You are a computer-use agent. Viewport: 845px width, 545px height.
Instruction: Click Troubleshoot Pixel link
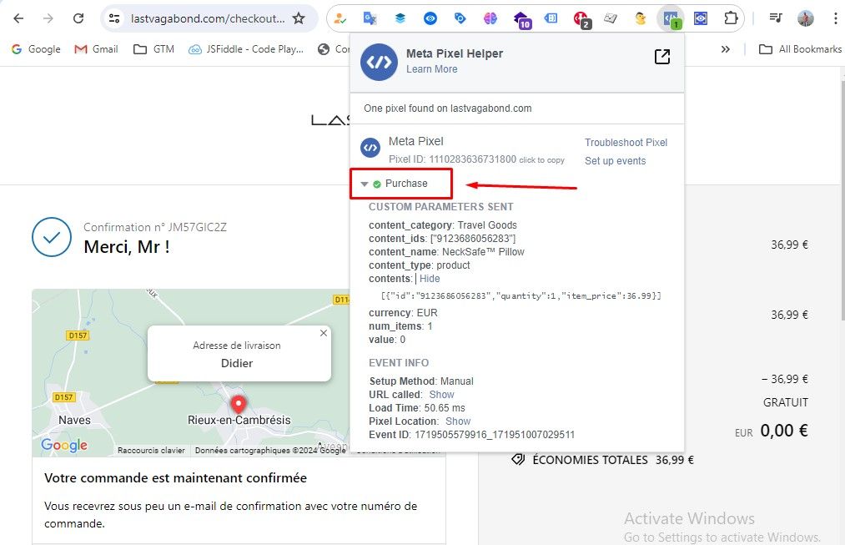click(x=626, y=143)
